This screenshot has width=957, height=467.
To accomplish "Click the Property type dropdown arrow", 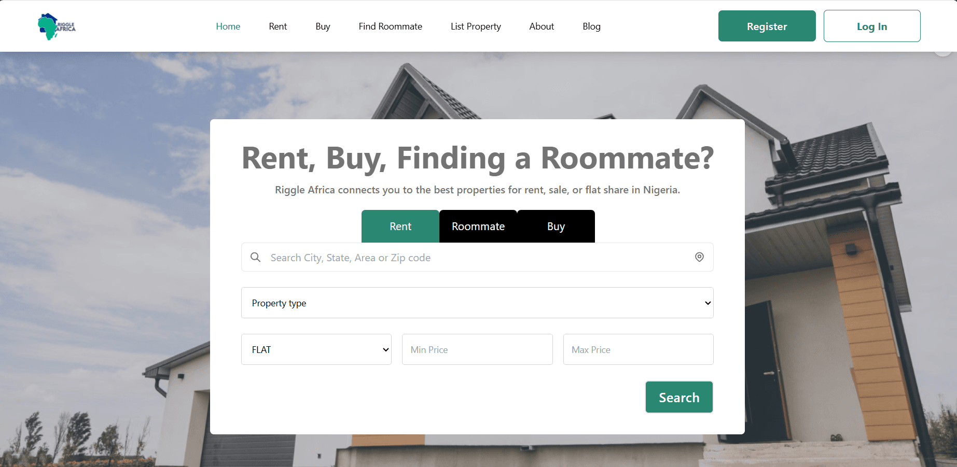I will click(x=708, y=303).
